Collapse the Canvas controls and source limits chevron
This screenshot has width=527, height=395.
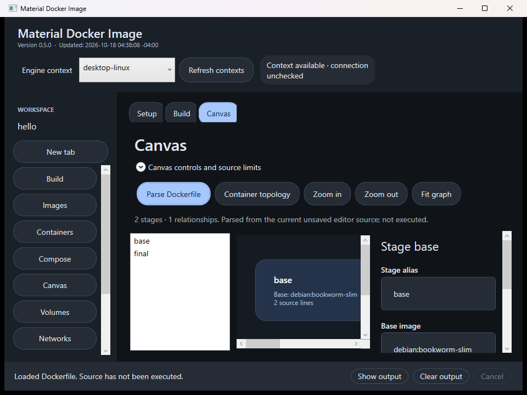pos(141,167)
